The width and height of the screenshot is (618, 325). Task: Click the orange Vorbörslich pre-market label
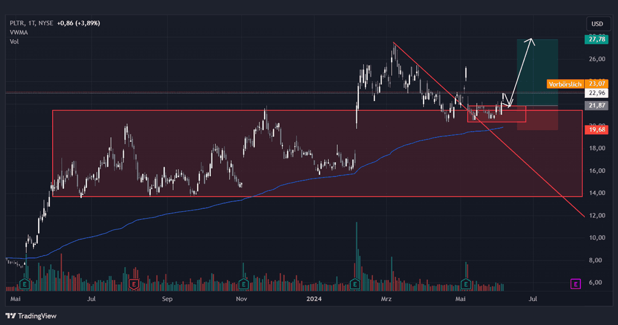[565, 84]
